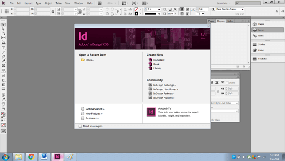The width and height of the screenshot is (285, 161).
Task: Select the Pen tool
Action: click(3, 57)
